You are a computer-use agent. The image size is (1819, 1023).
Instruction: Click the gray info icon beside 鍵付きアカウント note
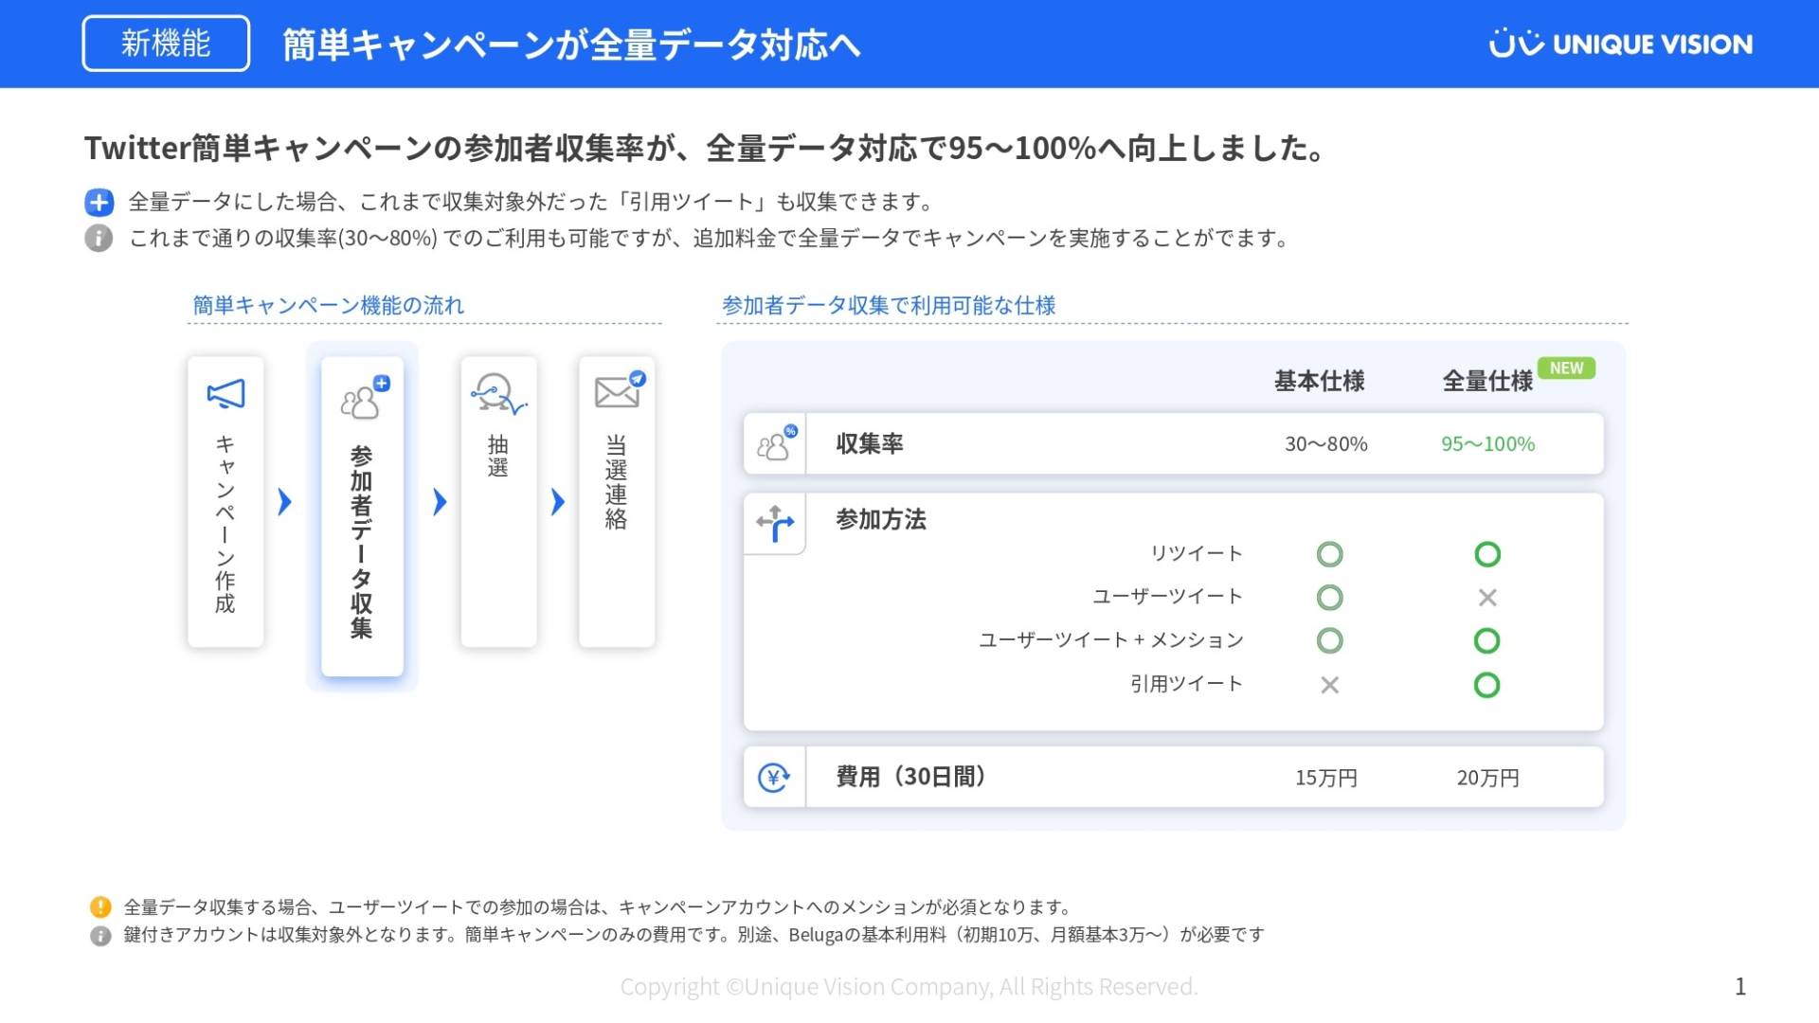pos(100,936)
